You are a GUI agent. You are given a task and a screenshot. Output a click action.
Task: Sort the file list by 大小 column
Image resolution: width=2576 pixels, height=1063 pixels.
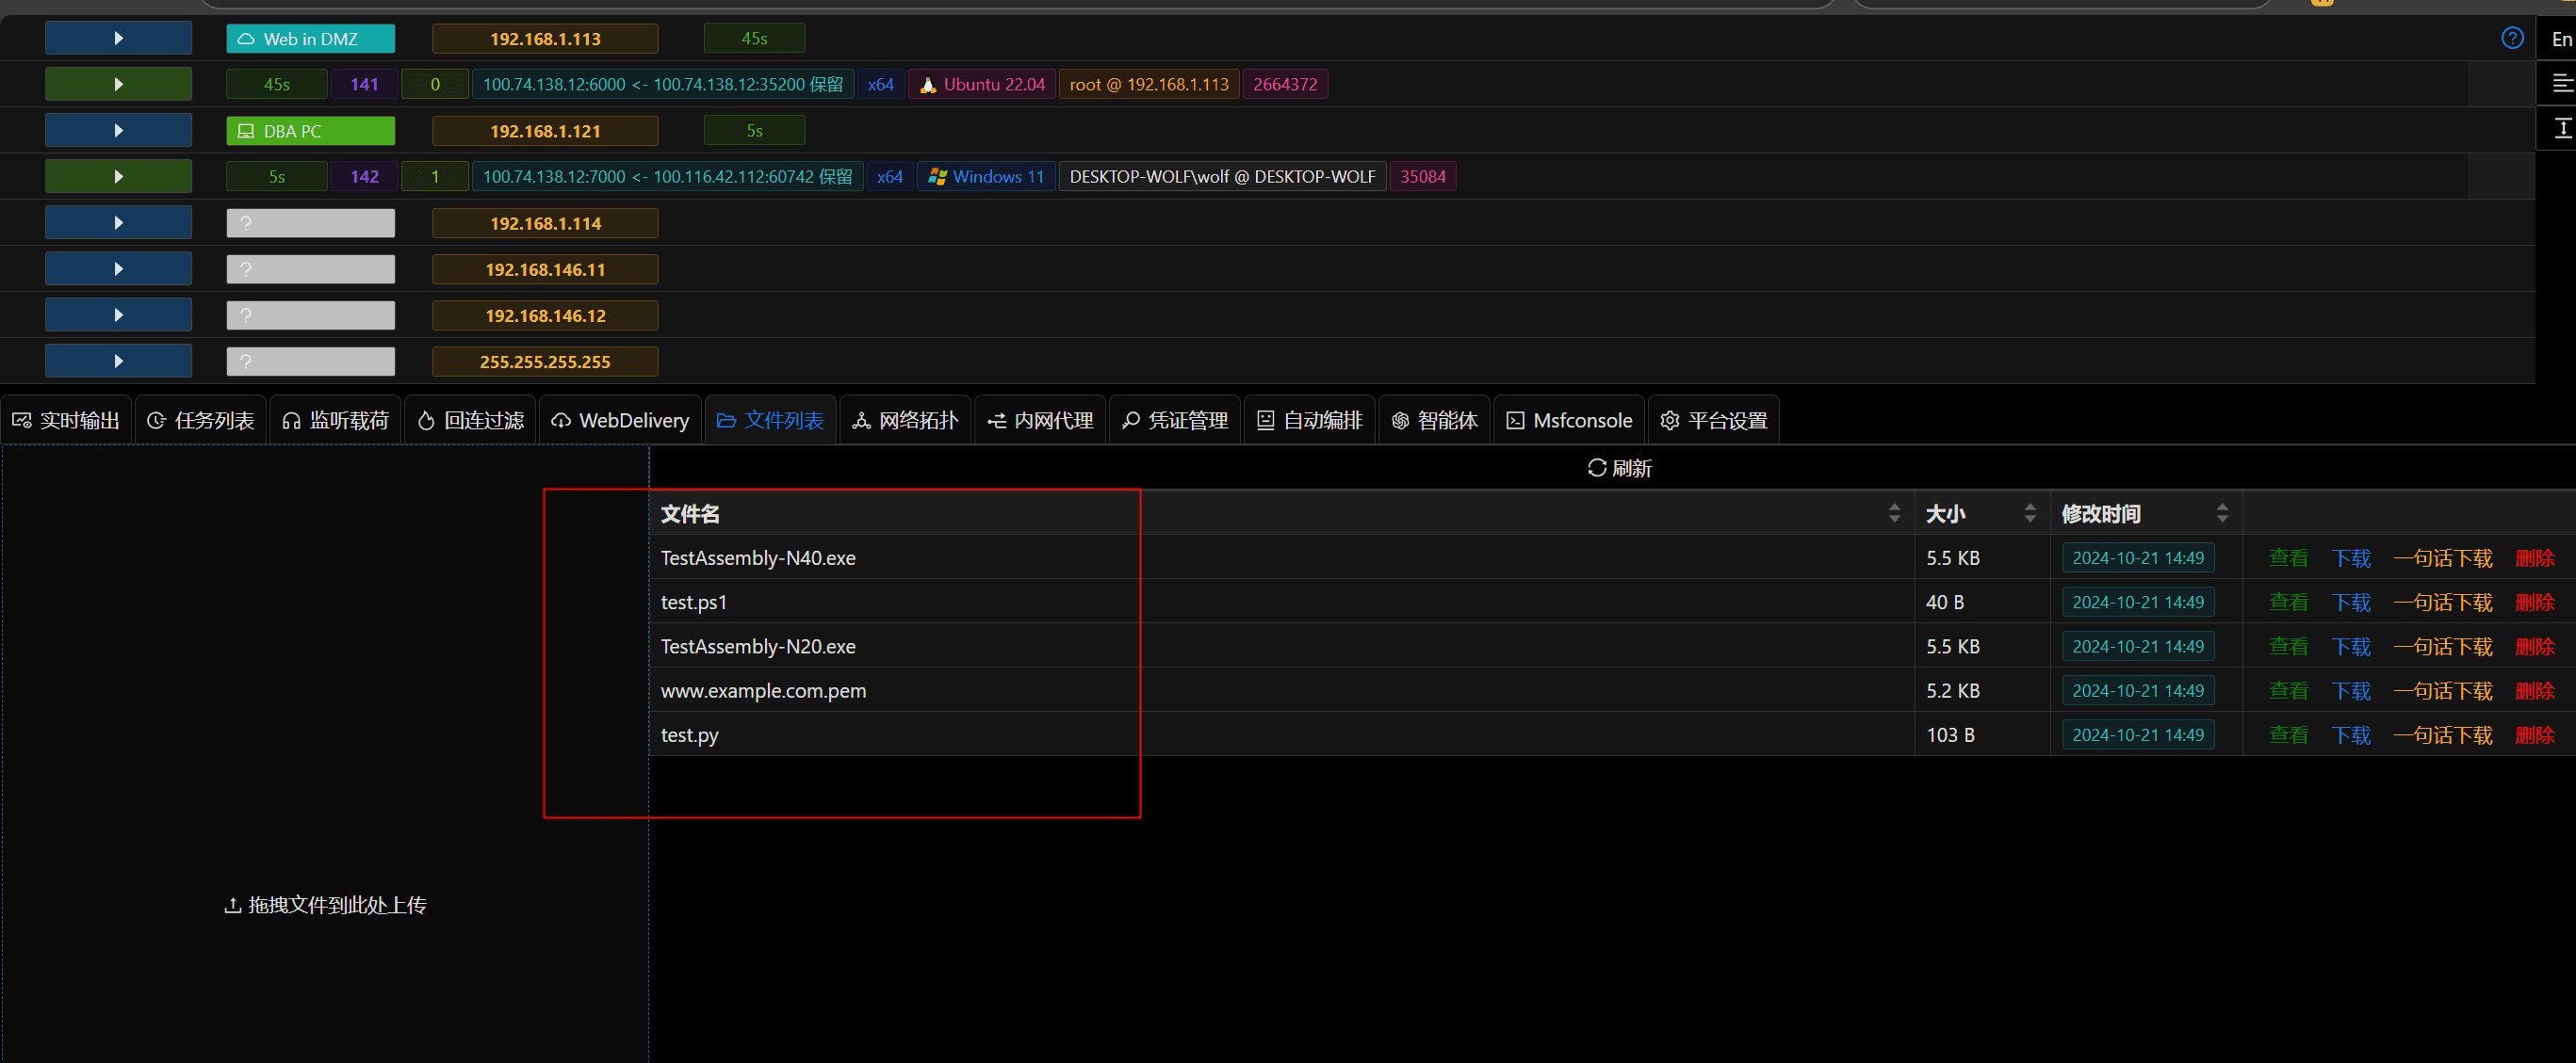(2030, 513)
